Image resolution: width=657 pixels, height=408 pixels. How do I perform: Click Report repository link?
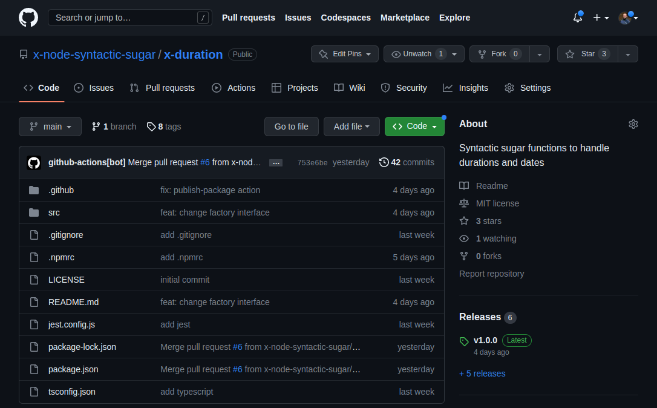pyautogui.click(x=491, y=274)
